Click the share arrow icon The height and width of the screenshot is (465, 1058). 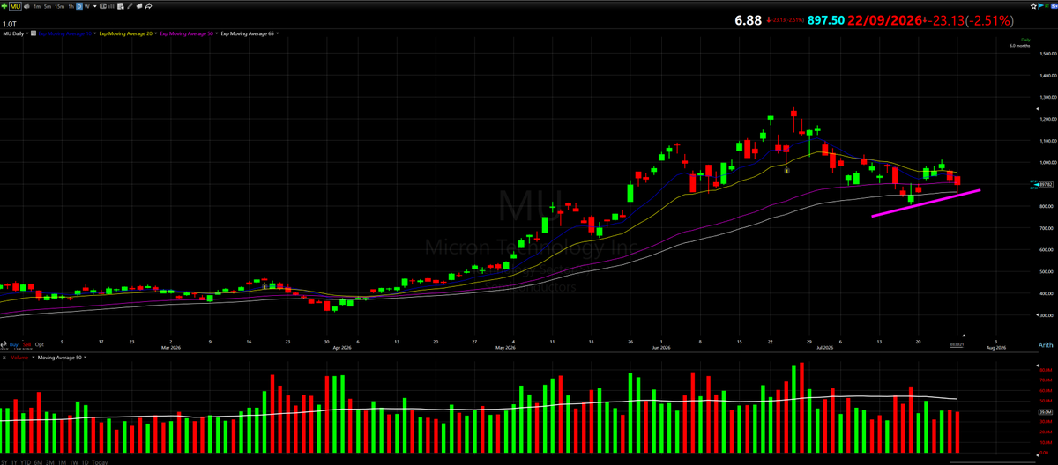click(148, 6)
